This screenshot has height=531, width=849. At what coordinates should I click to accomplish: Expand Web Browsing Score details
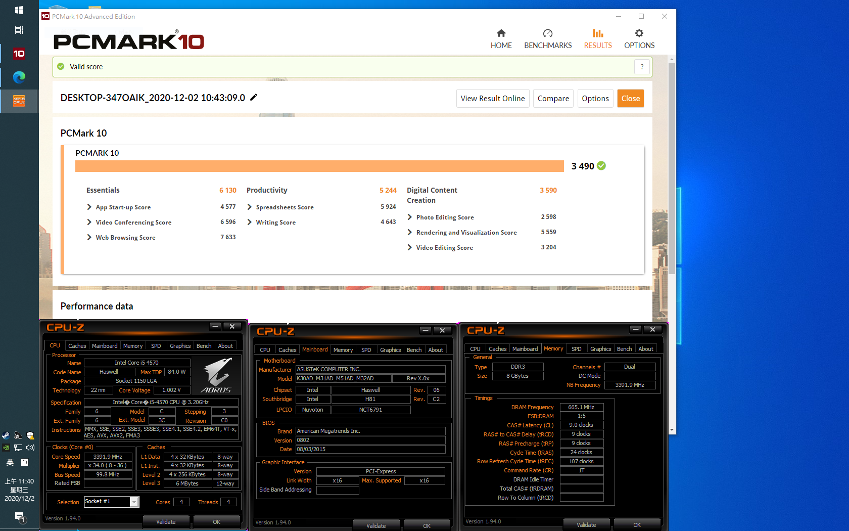click(89, 237)
